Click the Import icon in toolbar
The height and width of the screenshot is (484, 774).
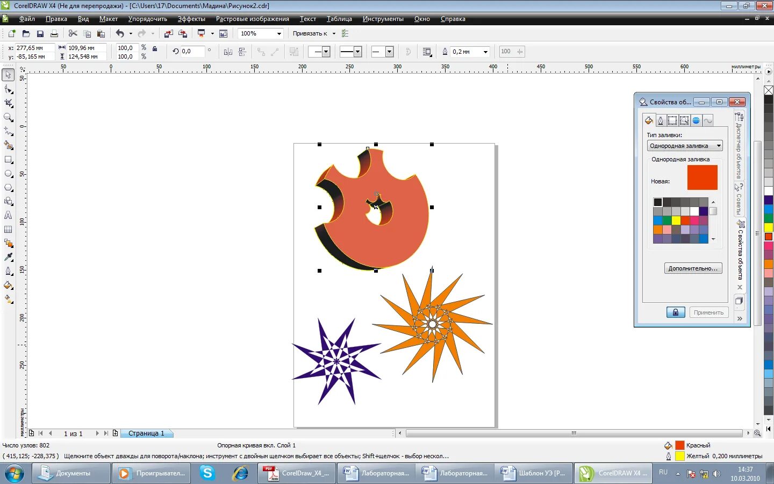click(x=168, y=33)
